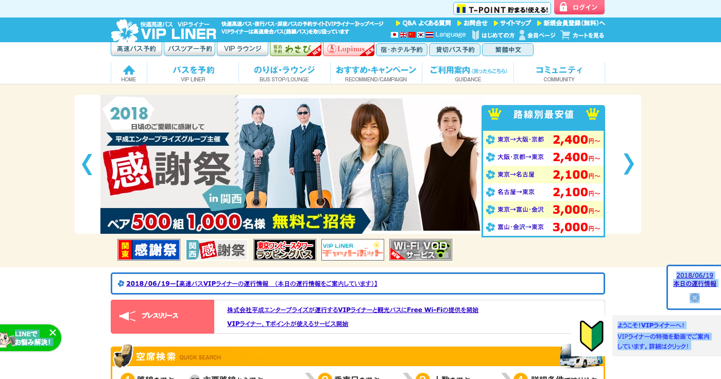This screenshot has width=721, height=379.
Task: Open のりば・ラウンジ menu
Action: click(x=284, y=73)
